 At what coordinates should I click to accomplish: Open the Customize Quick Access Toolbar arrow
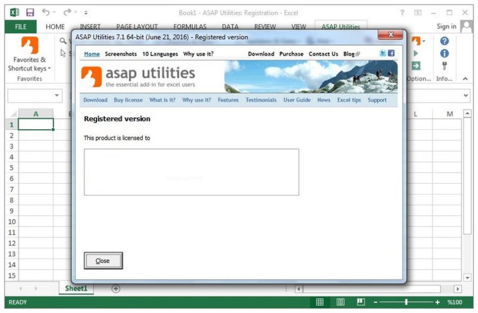pyautogui.click(x=86, y=13)
